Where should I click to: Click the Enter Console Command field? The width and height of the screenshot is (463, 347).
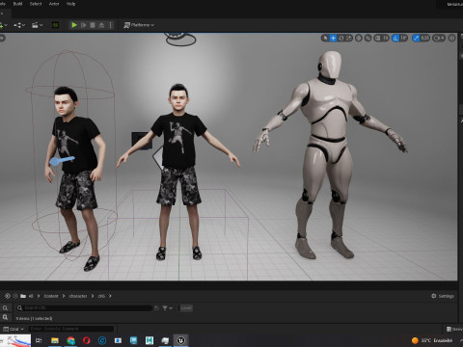pos(71,329)
